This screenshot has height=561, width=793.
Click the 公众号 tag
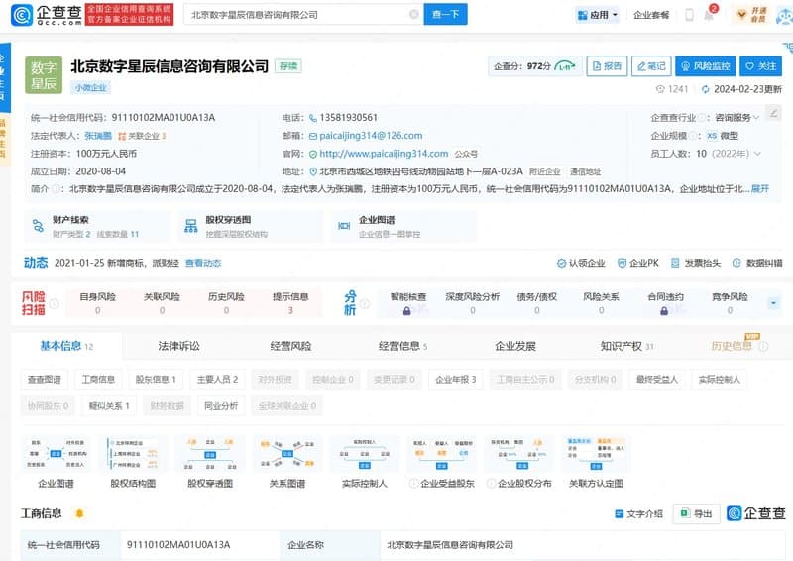tap(466, 154)
